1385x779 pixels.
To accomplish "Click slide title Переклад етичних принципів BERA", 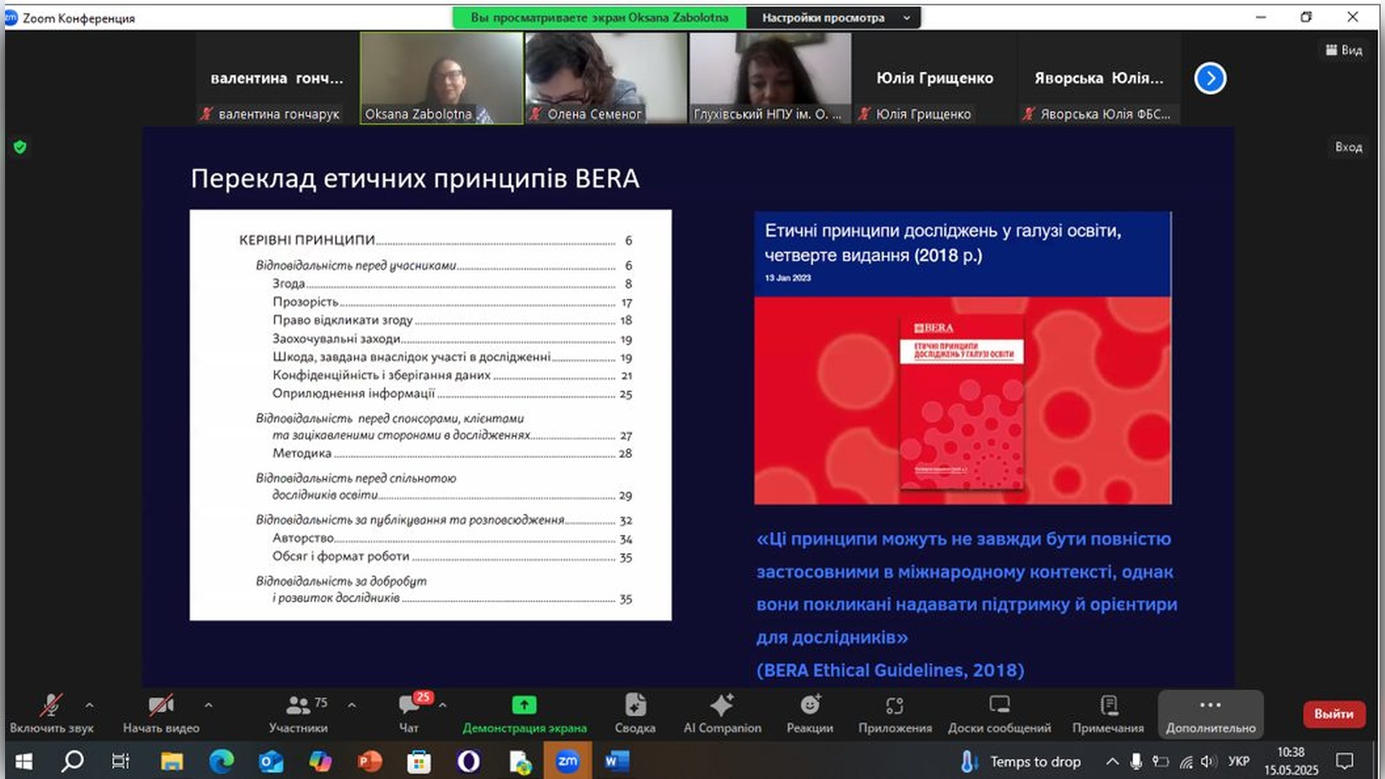I will click(x=415, y=179).
